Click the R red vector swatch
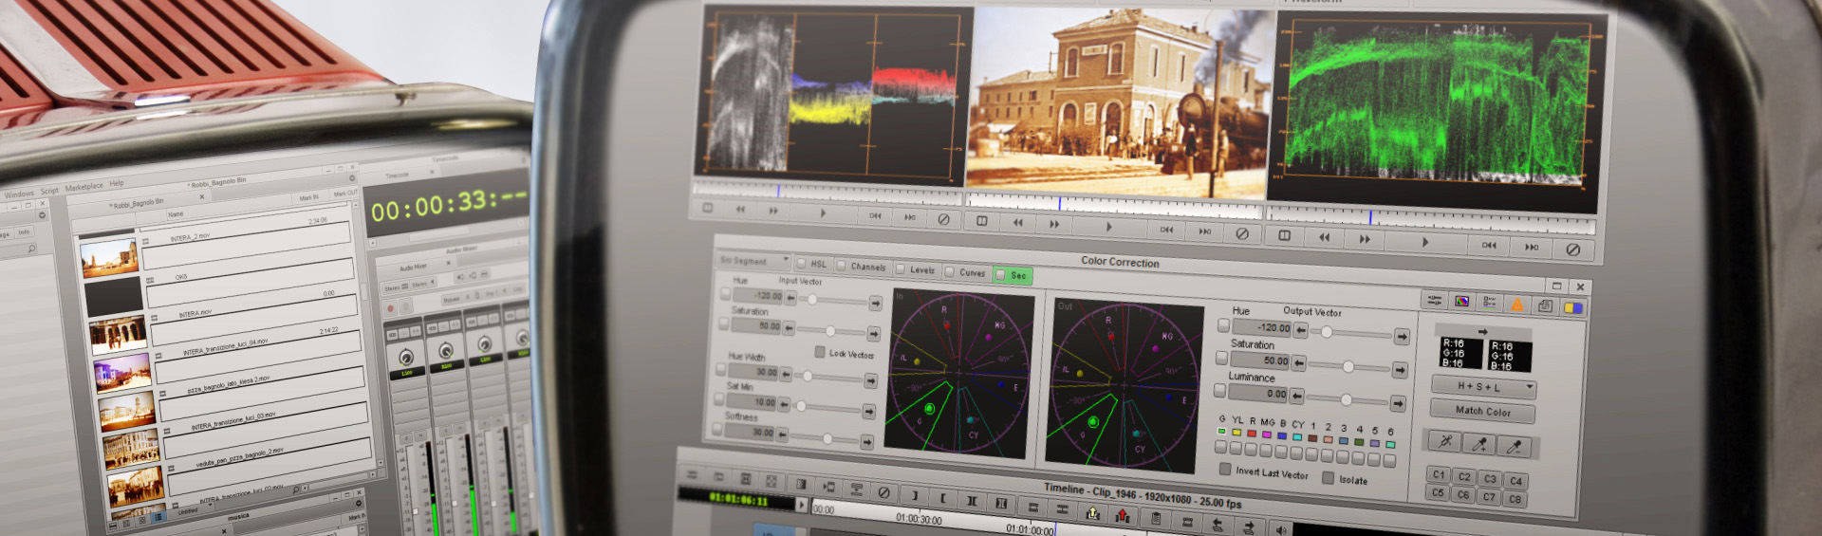This screenshot has height=536, width=1822. (x=1252, y=434)
